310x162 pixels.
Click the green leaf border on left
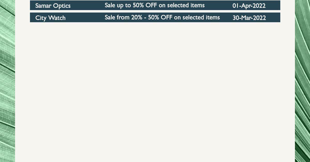pos(7,81)
